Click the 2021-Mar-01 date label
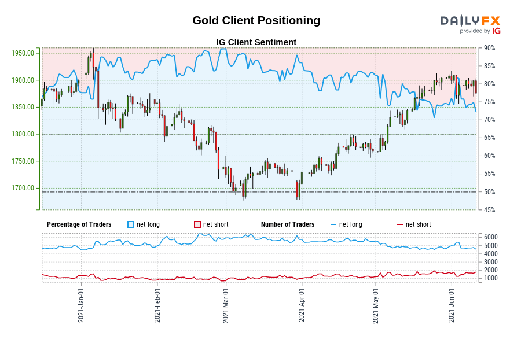The height and width of the screenshot is (347, 521). tap(226, 305)
